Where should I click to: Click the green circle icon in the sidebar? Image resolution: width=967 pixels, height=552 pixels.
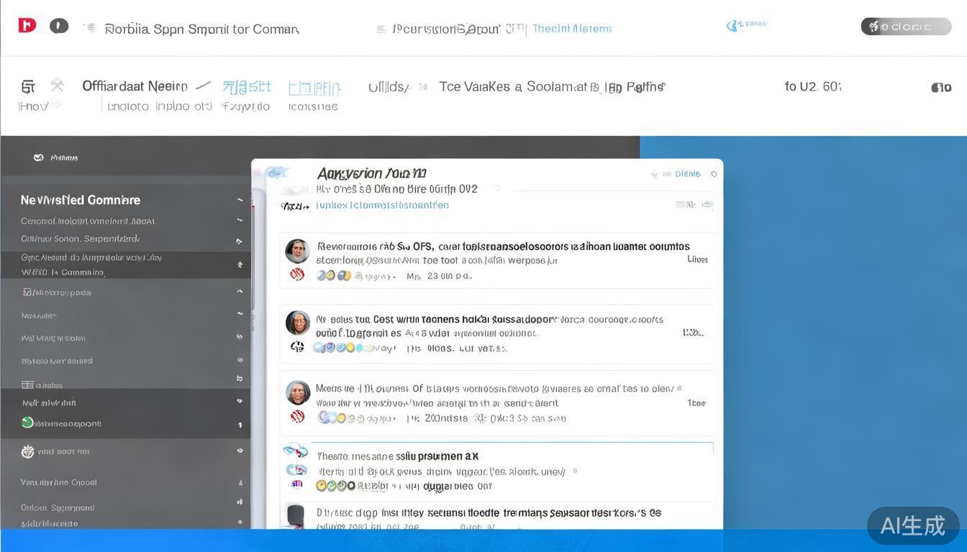[27, 423]
